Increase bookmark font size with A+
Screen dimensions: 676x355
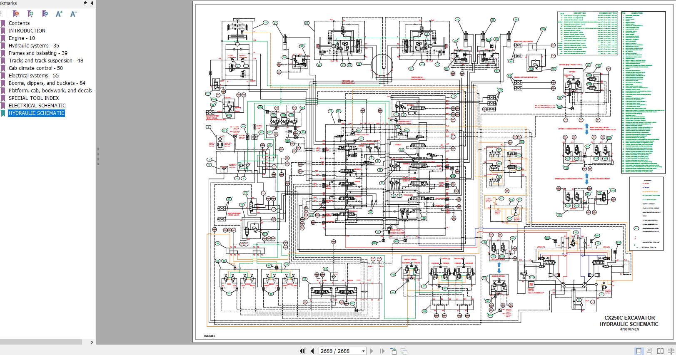point(59,14)
